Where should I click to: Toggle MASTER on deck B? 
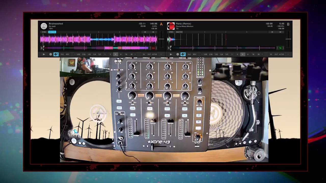pyautogui.click(x=179, y=32)
